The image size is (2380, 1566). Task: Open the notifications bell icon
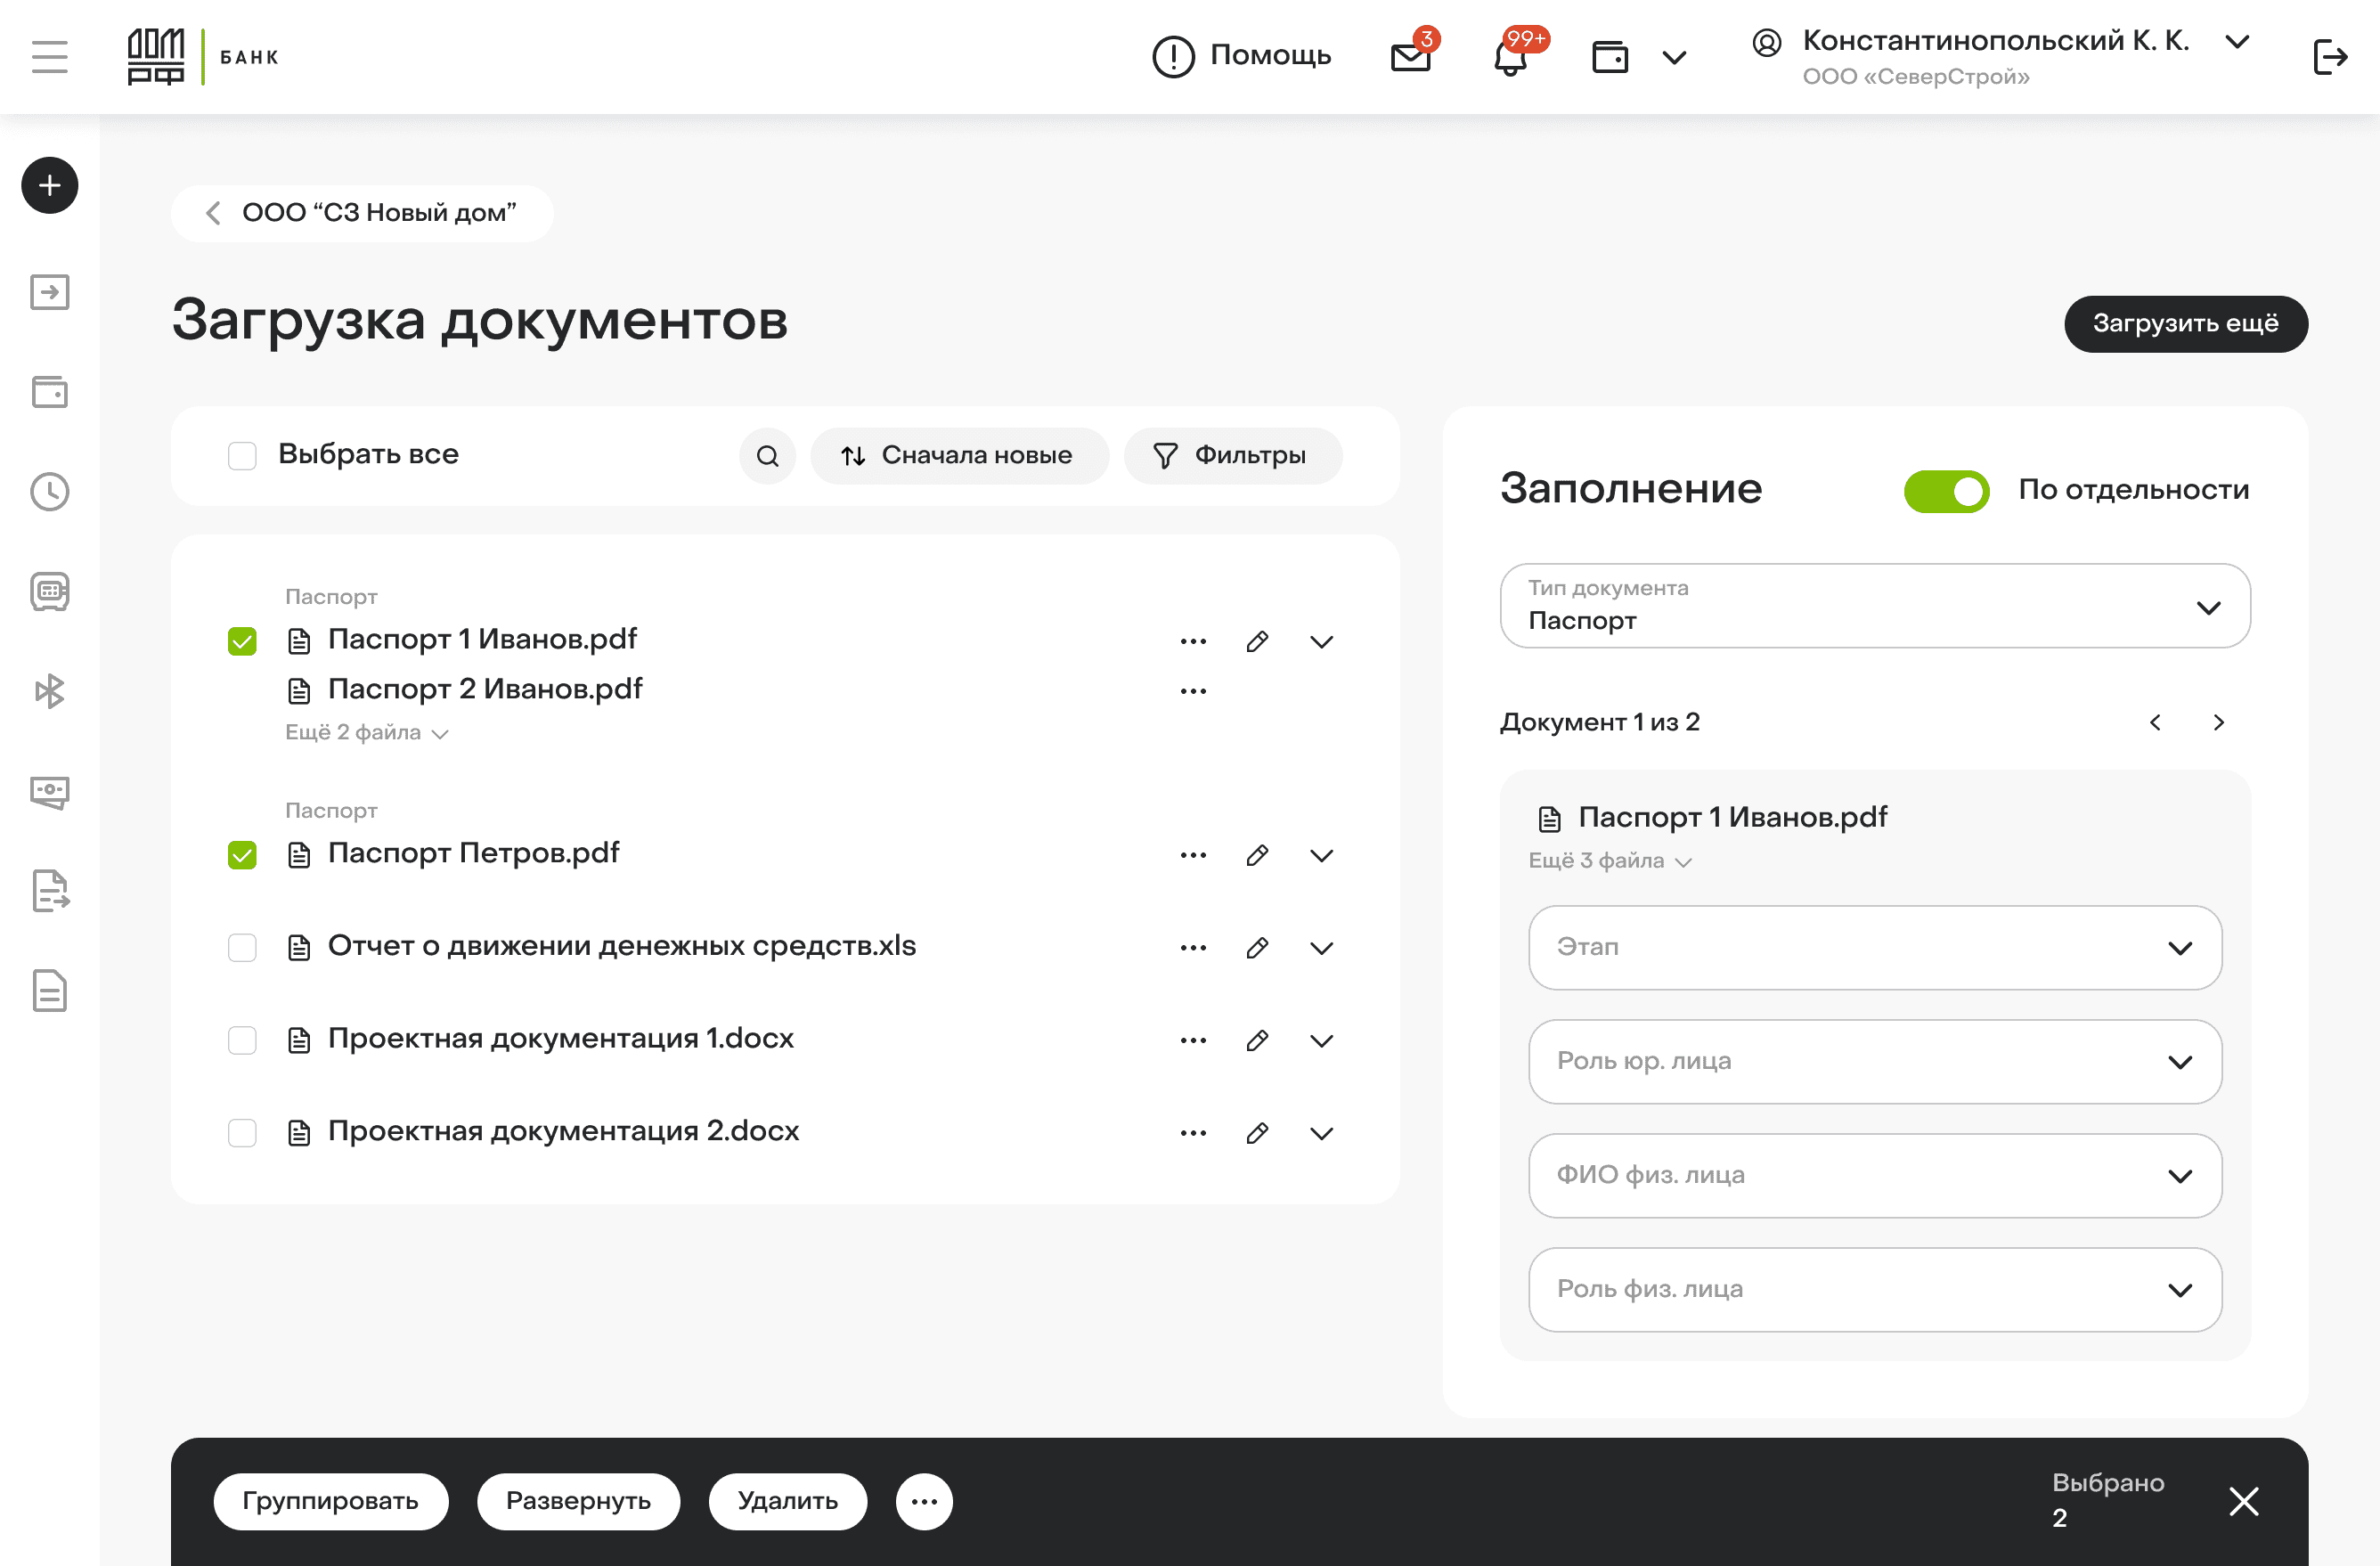[x=1510, y=58]
